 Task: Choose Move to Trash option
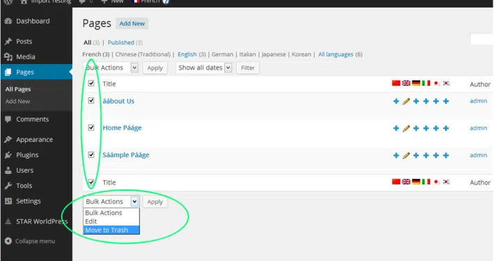(x=111, y=230)
